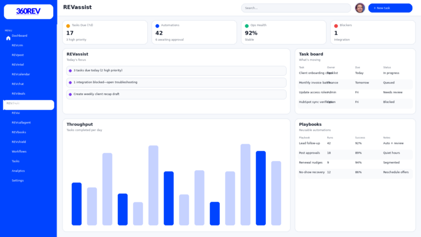421x237 pixels.
Task: Open Settings in the sidebar menu
Action: (18, 180)
